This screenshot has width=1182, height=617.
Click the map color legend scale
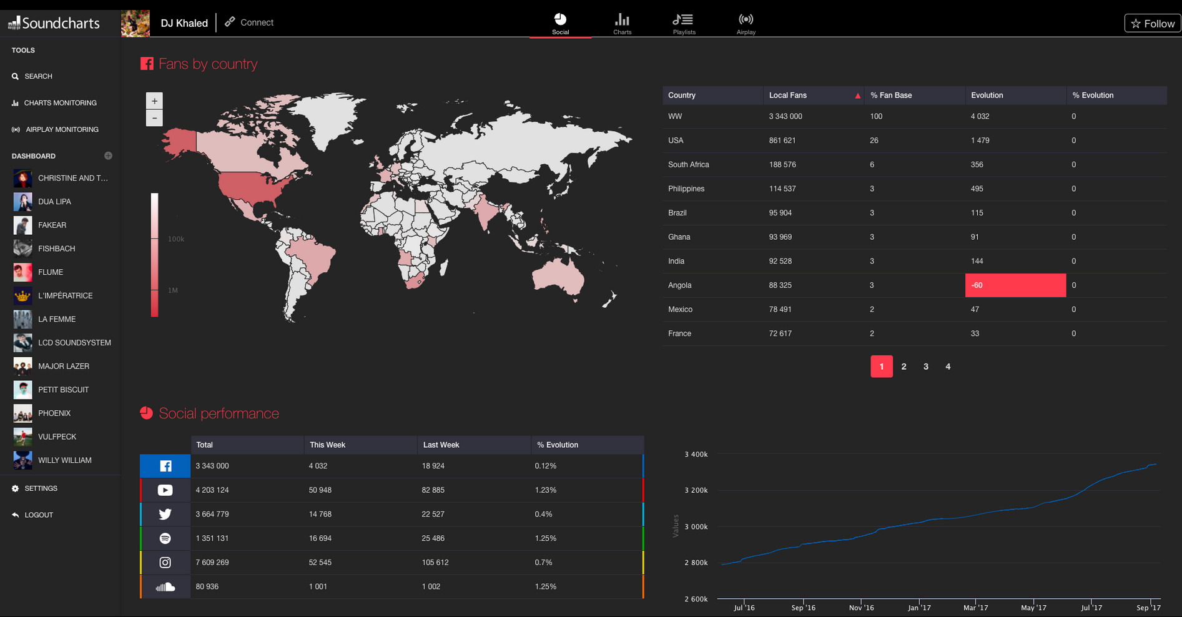pos(154,255)
